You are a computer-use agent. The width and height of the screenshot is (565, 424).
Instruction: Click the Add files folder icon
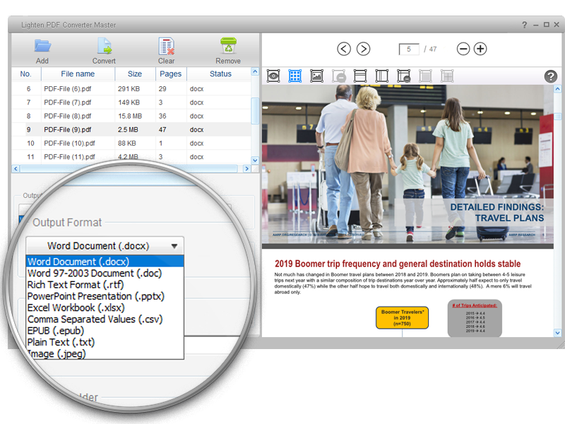pyautogui.click(x=42, y=46)
